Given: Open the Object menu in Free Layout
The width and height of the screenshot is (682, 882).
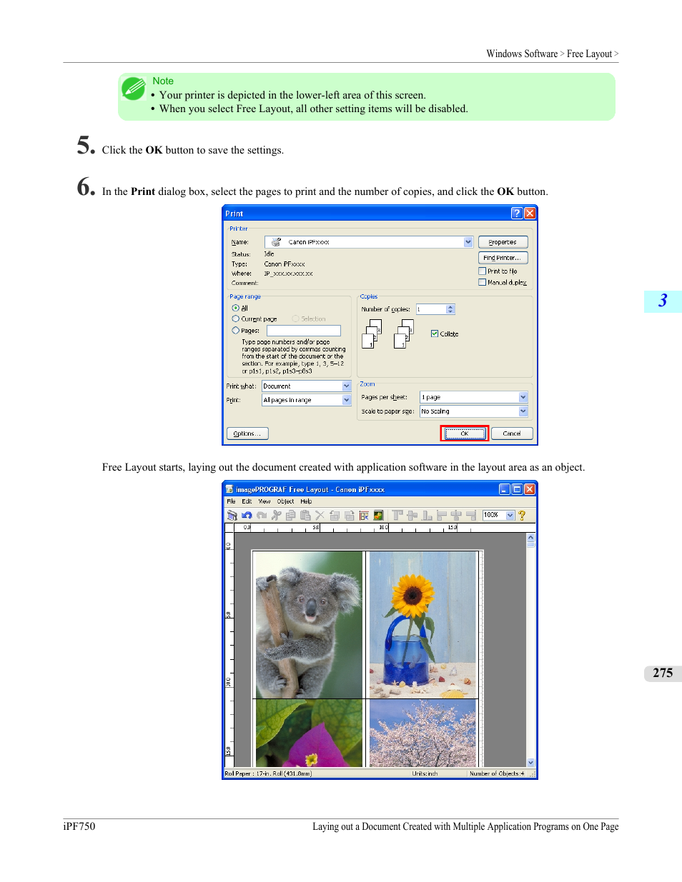Looking at the screenshot, I should point(285,501).
